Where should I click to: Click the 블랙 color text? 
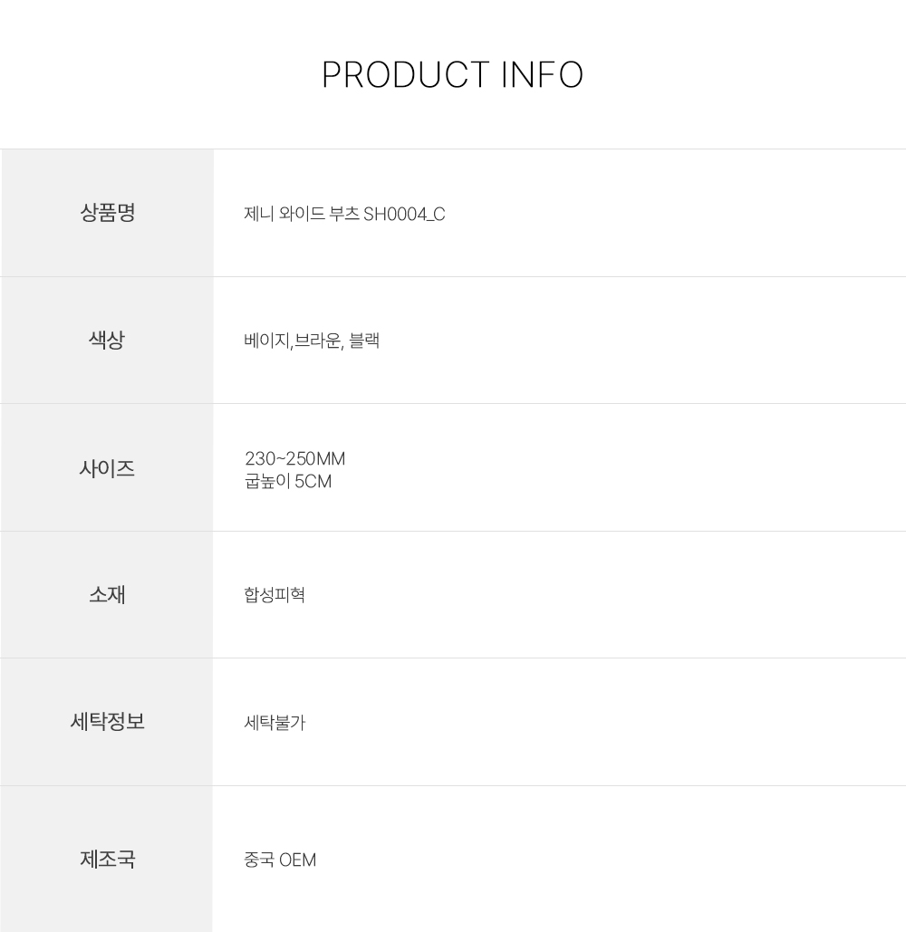tap(364, 341)
